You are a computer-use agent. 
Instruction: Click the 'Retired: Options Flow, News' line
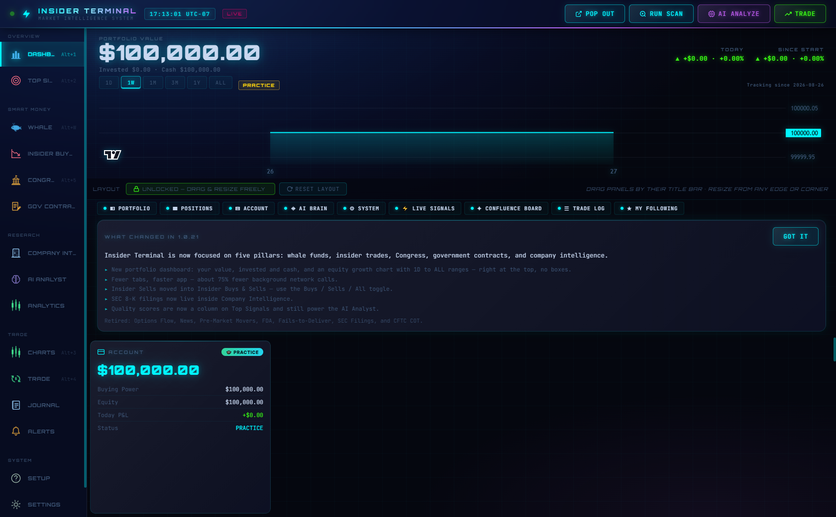pyautogui.click(x=263, y=321)
